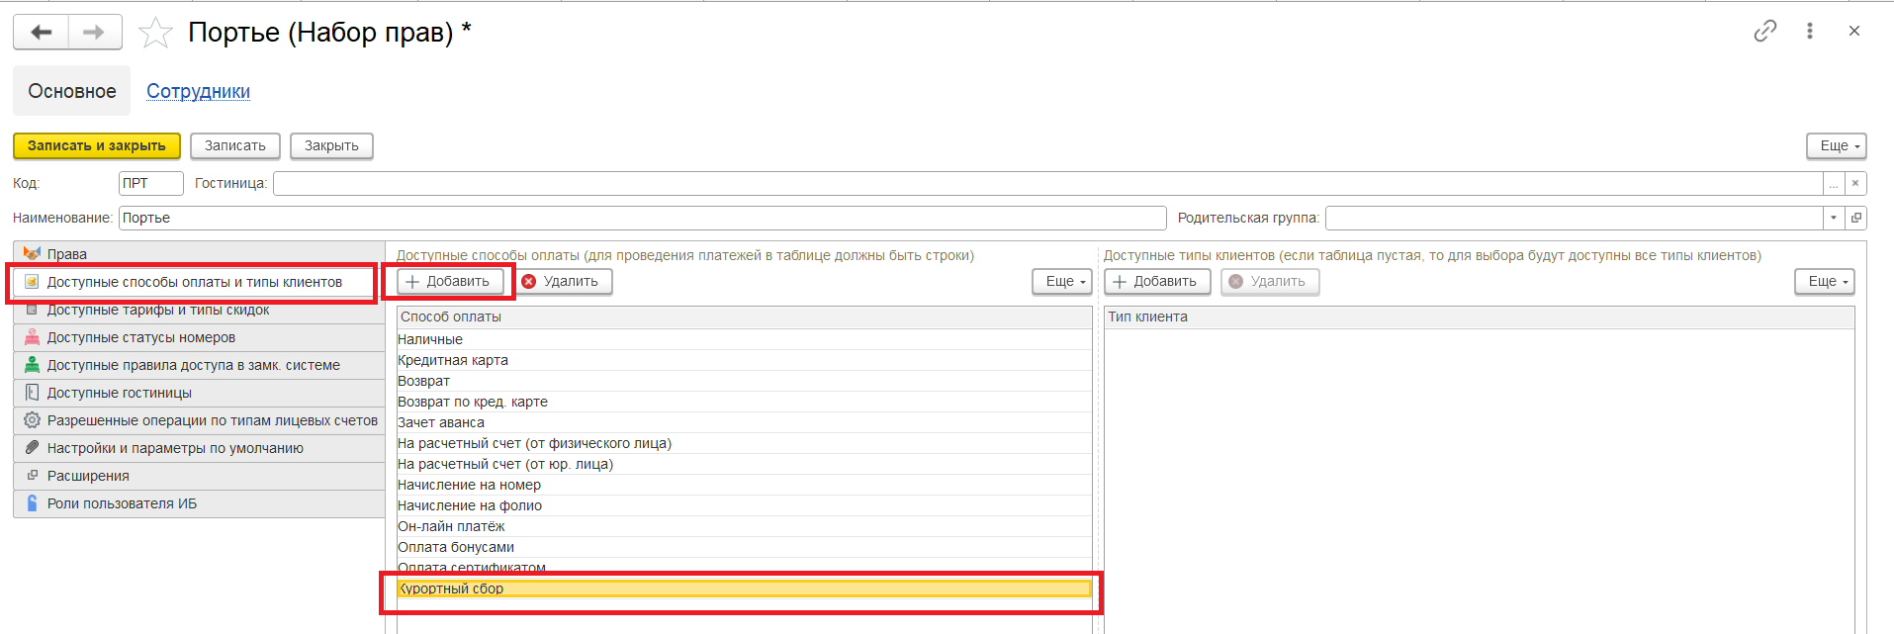Select На расчетный счет (от юр. лица)

[x=745, y=464]
